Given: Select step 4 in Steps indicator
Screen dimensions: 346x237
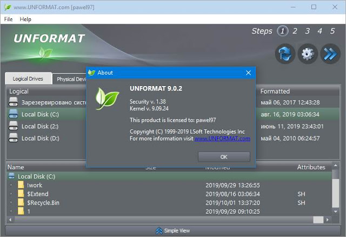Looking at the screenshot, I should tap(320, 31).
